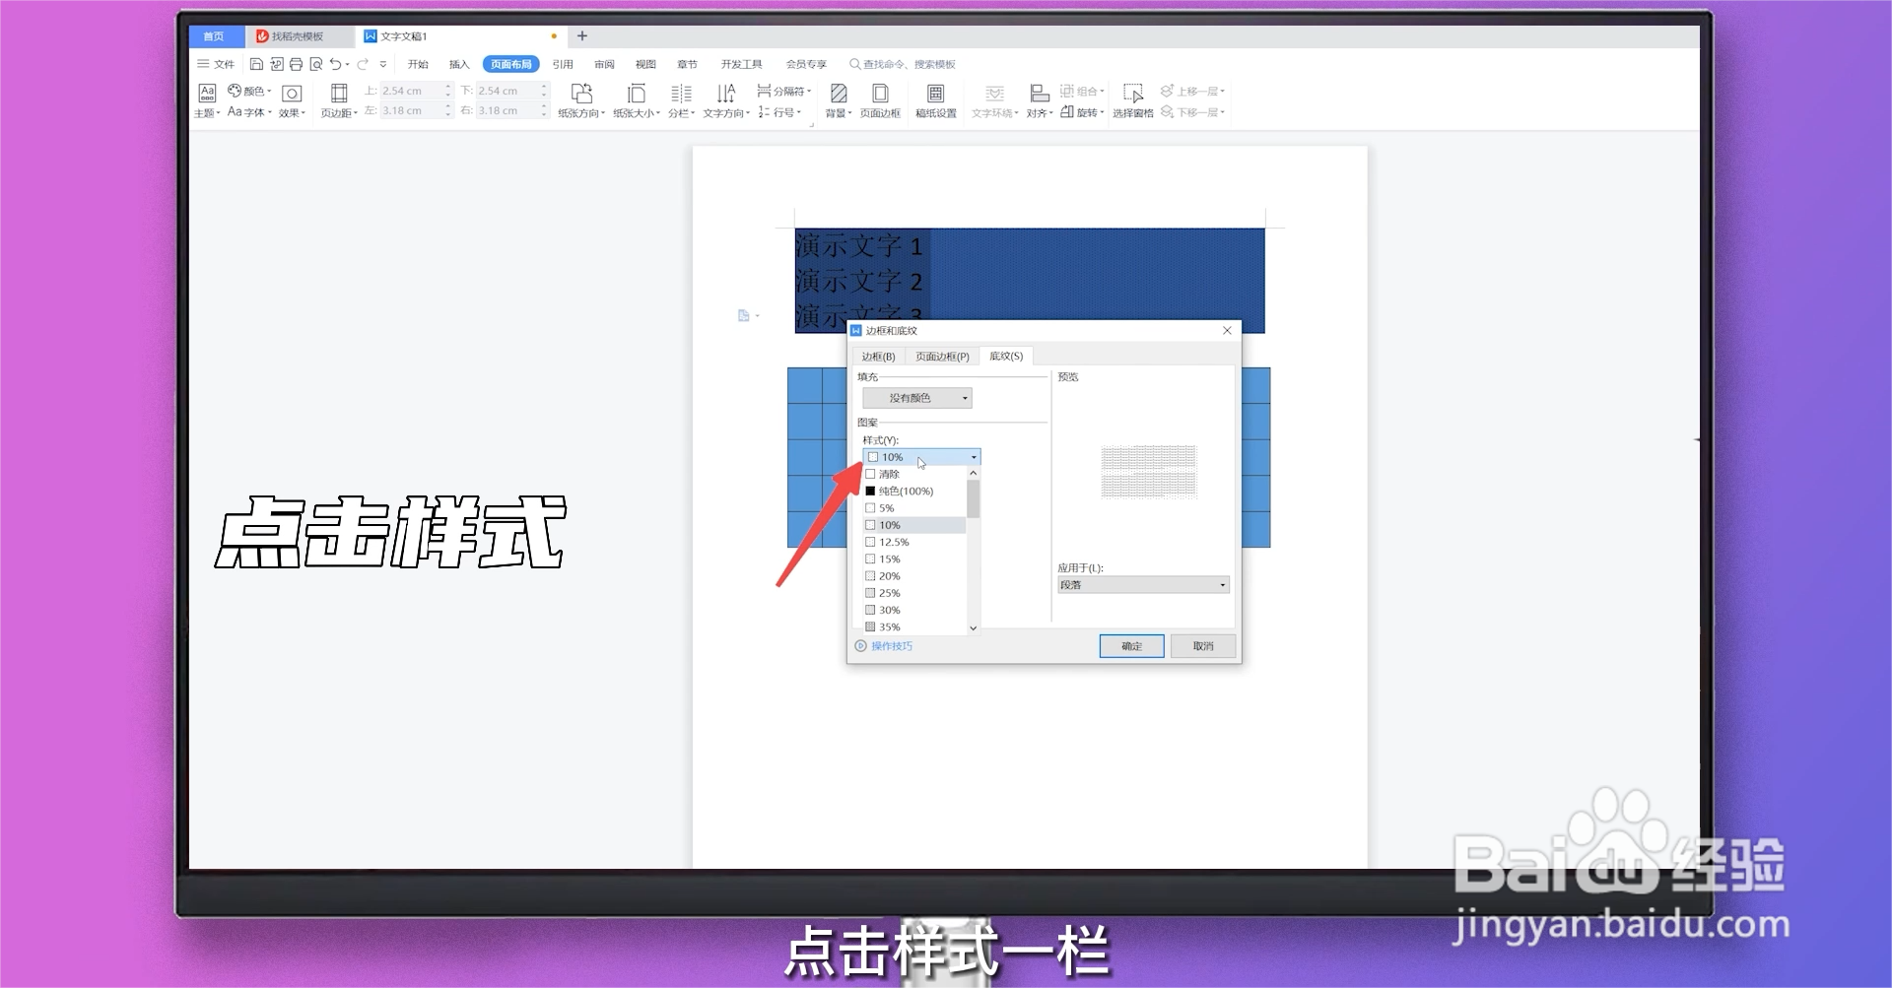Screen dimensions: 1892x988
Task: Open the 开发工具 ribbon tab
Action: pos(741,64)
